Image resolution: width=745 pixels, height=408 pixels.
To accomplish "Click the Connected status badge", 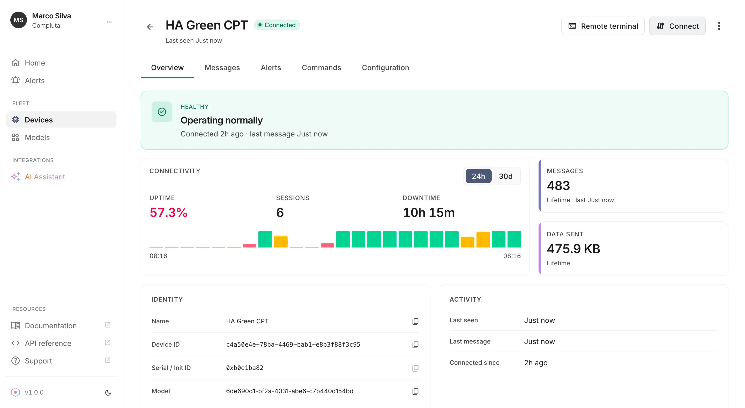I will pyautogui.click(x=277, y=25).
